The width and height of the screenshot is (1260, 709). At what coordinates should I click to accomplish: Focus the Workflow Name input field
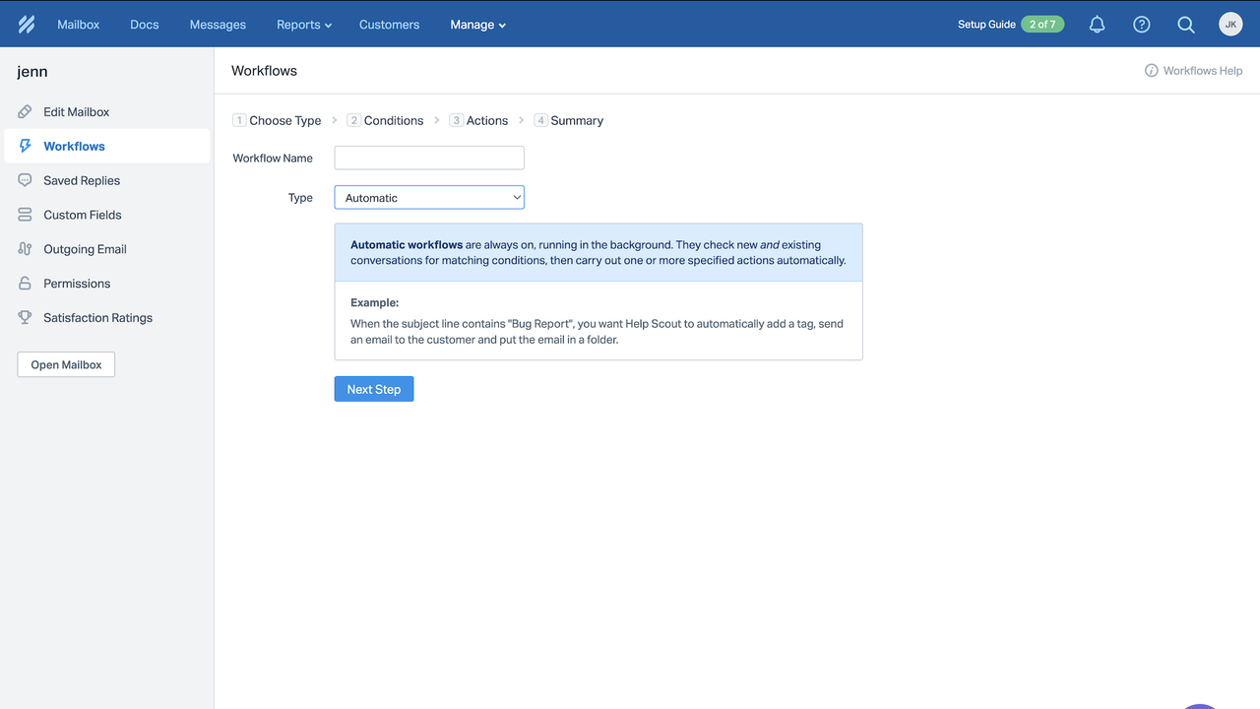coord(429,158)
